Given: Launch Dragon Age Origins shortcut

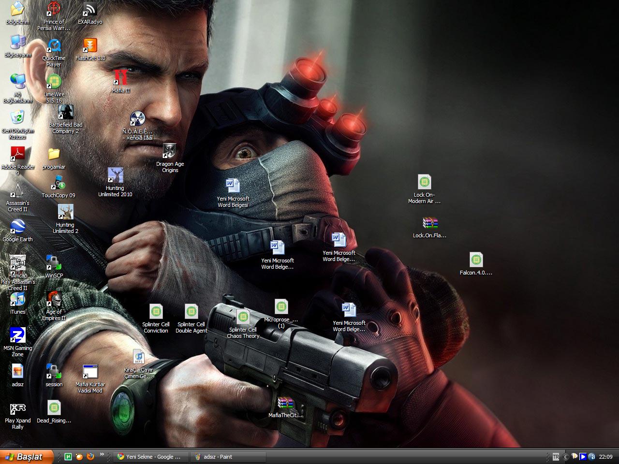Looking at the screenshot, I should click(x=170, y=151).
